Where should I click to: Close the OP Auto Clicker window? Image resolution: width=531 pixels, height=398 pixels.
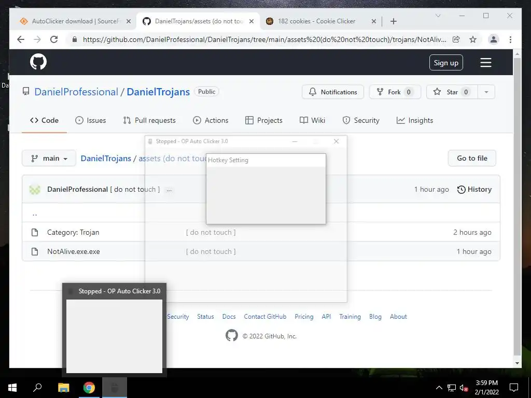[x=336, y=141]
